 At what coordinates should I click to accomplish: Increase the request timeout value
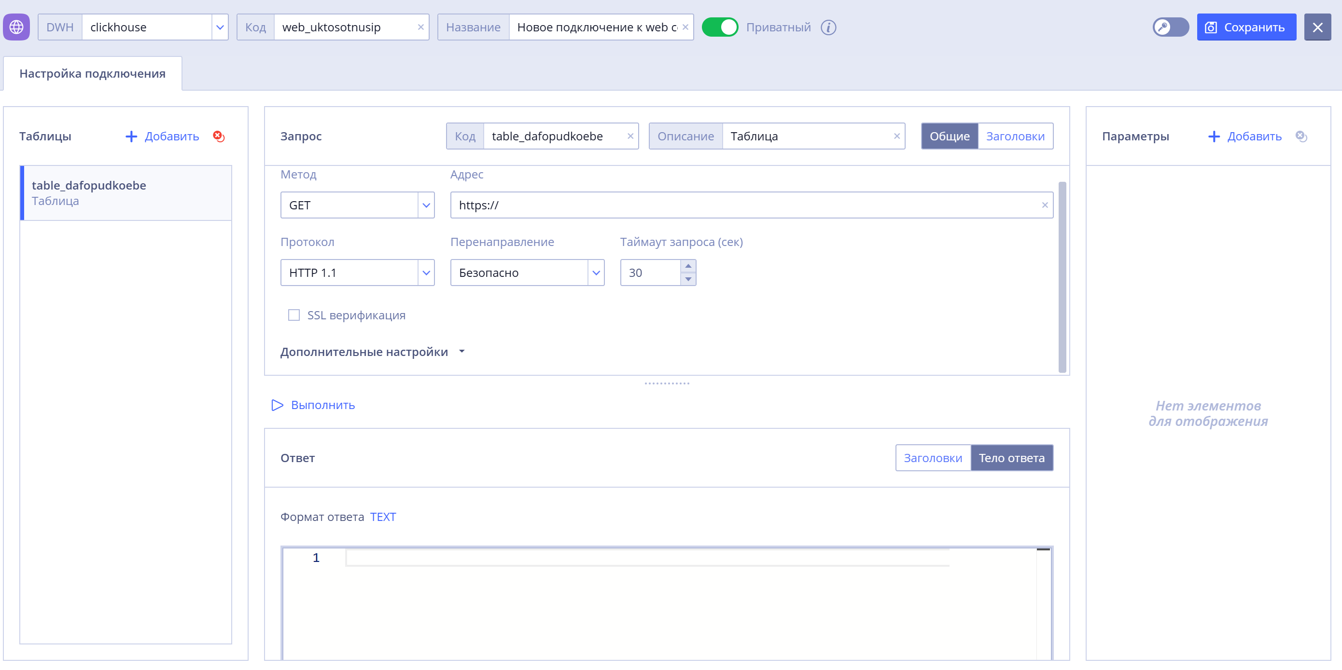[x=688, y=266]
